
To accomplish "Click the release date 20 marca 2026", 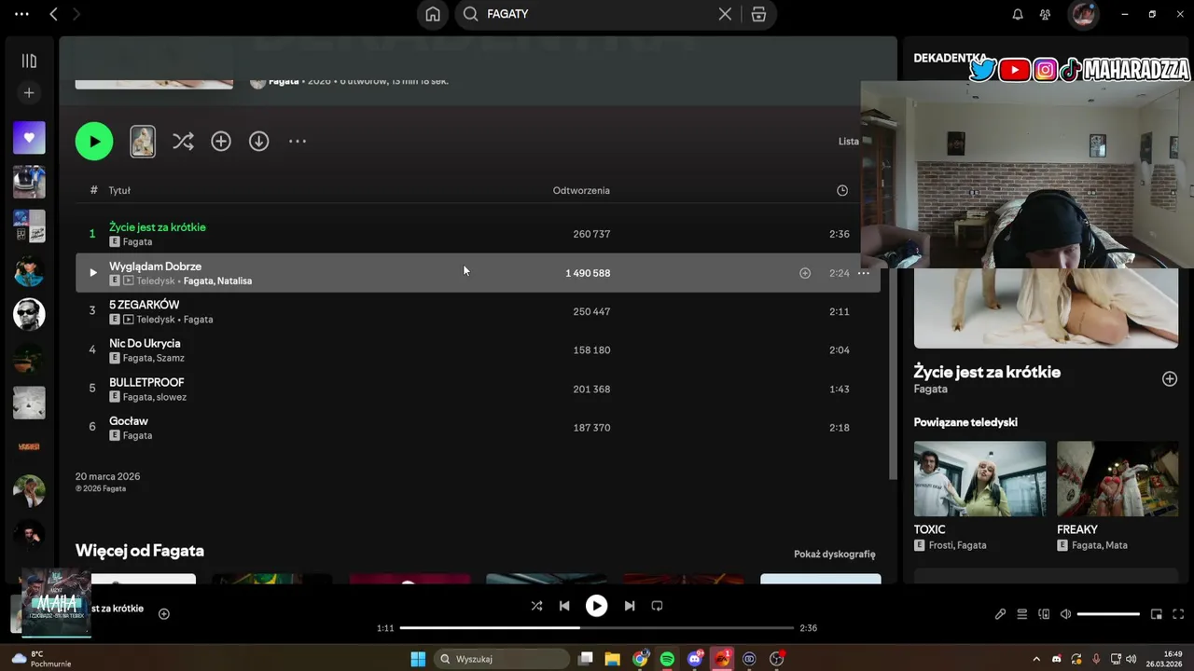I will (x=107, y=476).
